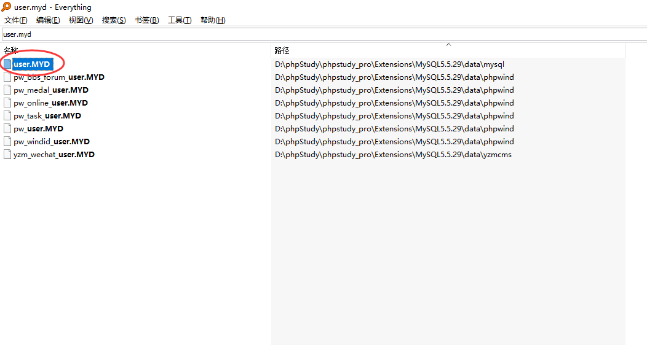The height and width of the screenshot is (345, 647).
Task: Select the pw_task_user.MYD result
Action: (47, 115)
